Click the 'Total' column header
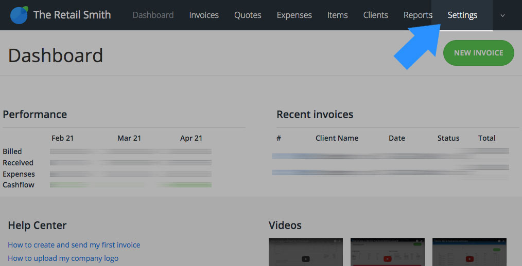The image size is (522, 266). click(486, 138)
